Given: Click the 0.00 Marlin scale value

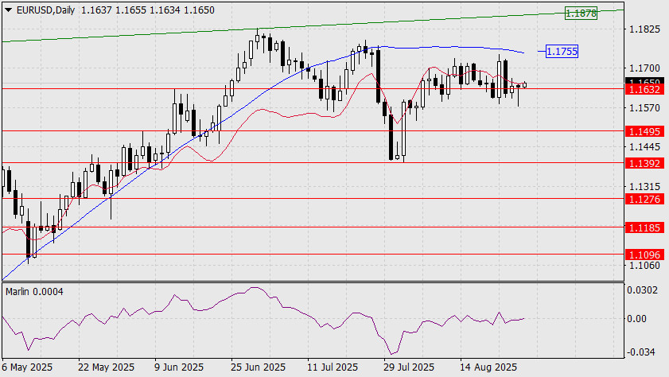Looking at the screenshot, I should point(637,319).
